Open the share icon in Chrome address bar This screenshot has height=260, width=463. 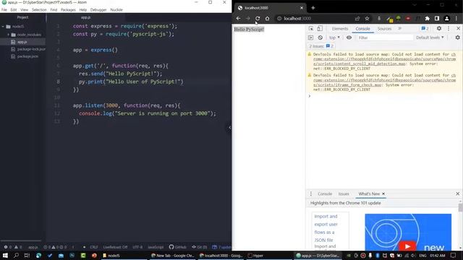(357, 18)
